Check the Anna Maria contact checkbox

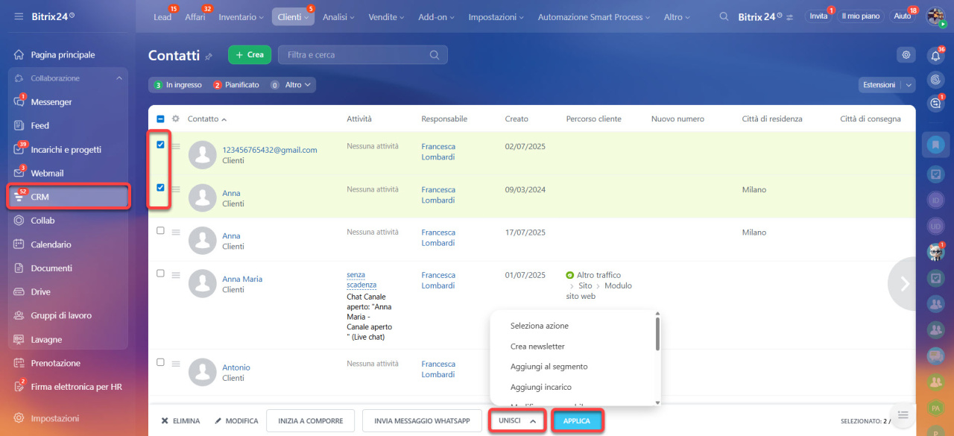click(x=160, y=274)
